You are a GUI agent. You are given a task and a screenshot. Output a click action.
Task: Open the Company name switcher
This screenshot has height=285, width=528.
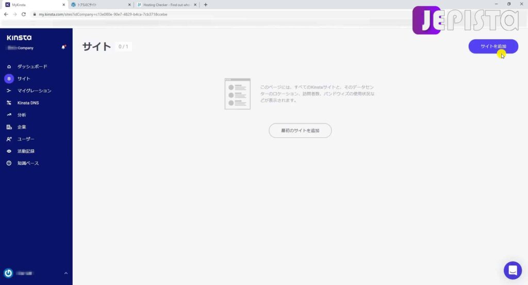(x=21, y=48)
